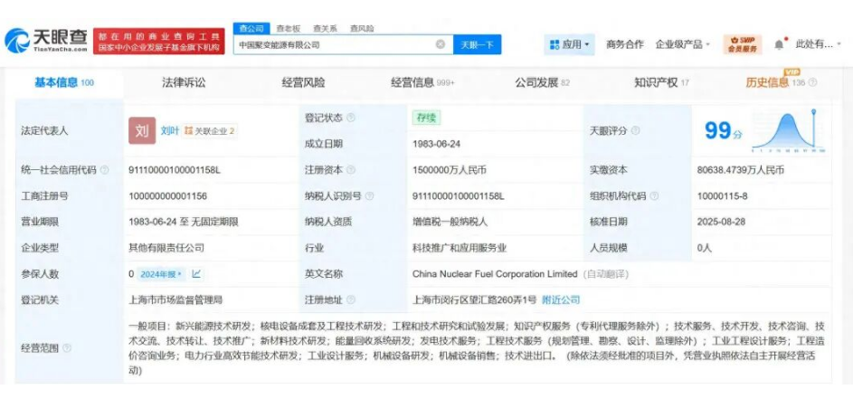Viewport: 853px width, 418px height.
Task: Open the 知识产权 tab
Action: pos(660,82)
